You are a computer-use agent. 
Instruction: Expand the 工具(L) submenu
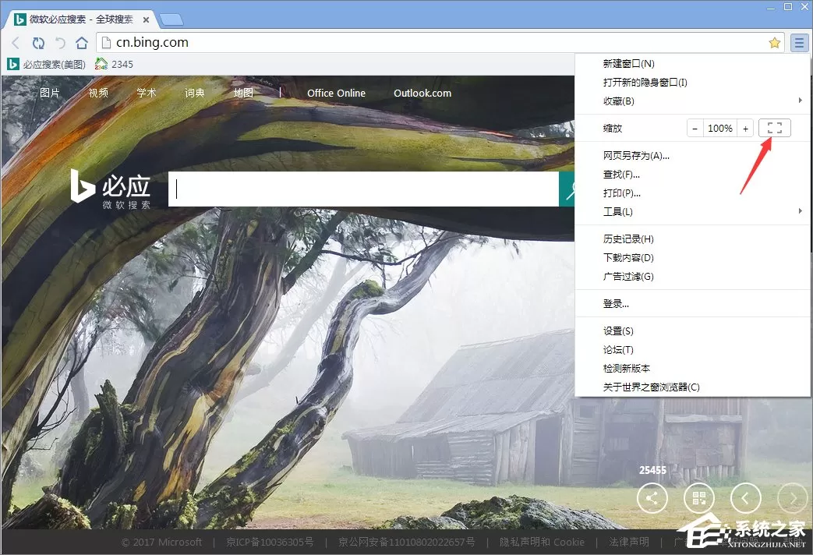693,211
